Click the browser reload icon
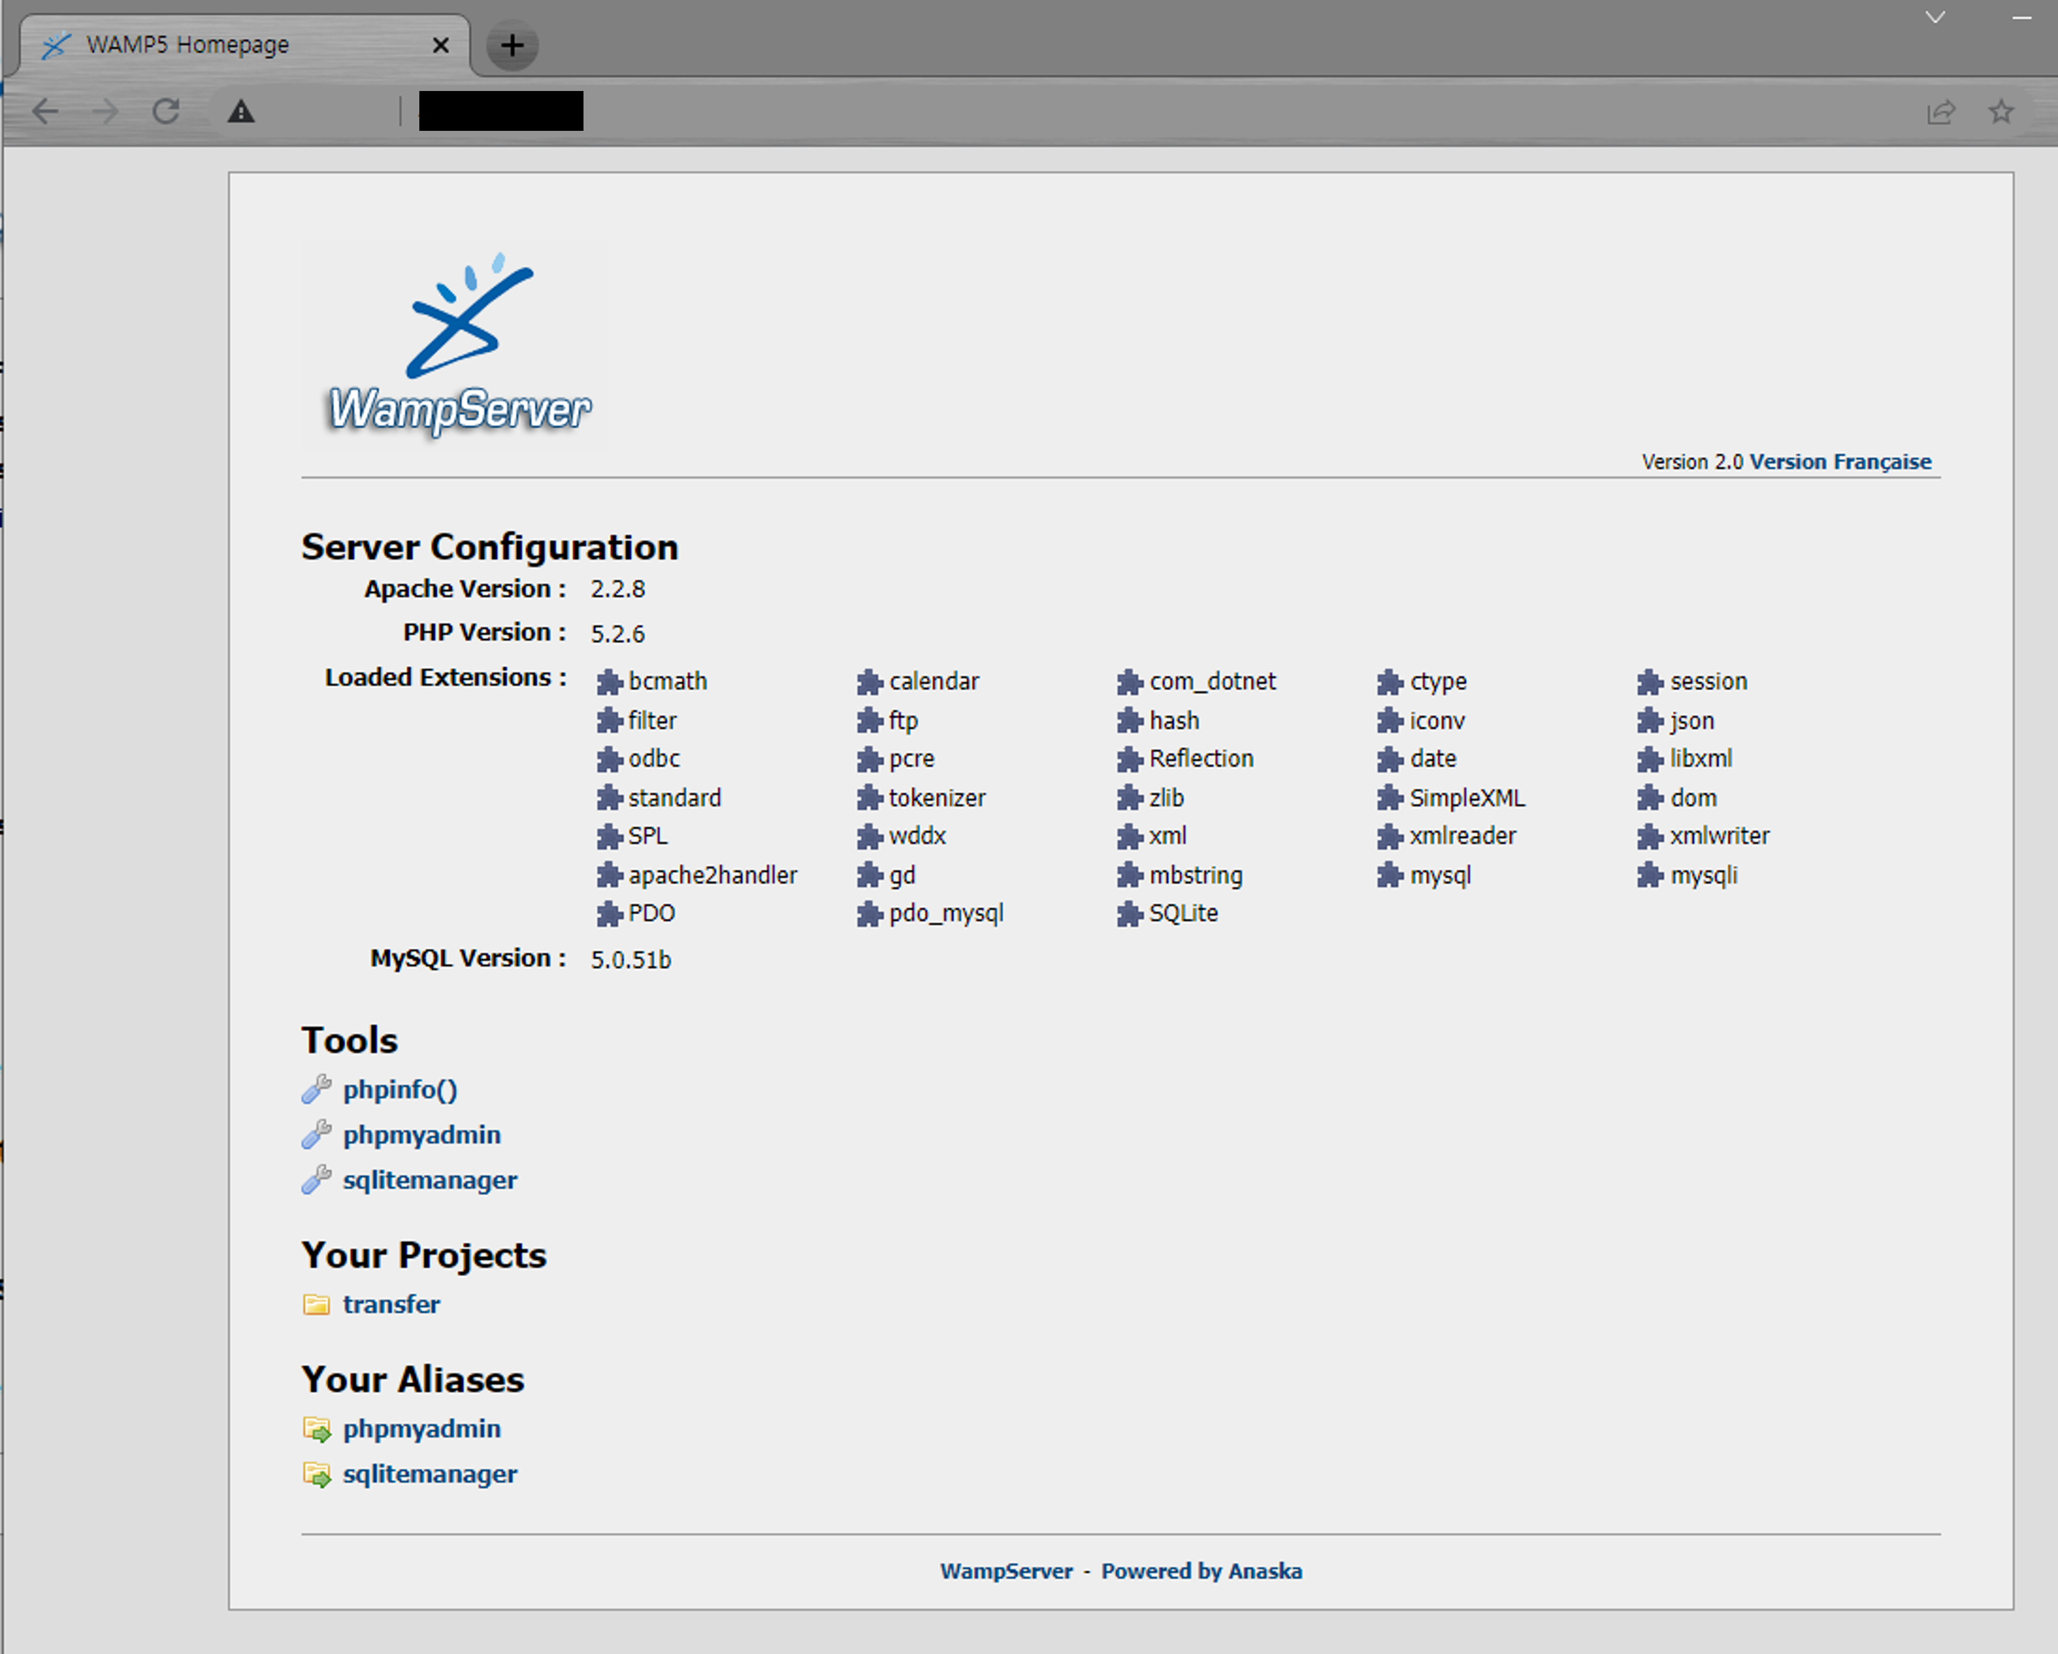The height and width of the screenshot is (1654, 2058). click(166, 112)
